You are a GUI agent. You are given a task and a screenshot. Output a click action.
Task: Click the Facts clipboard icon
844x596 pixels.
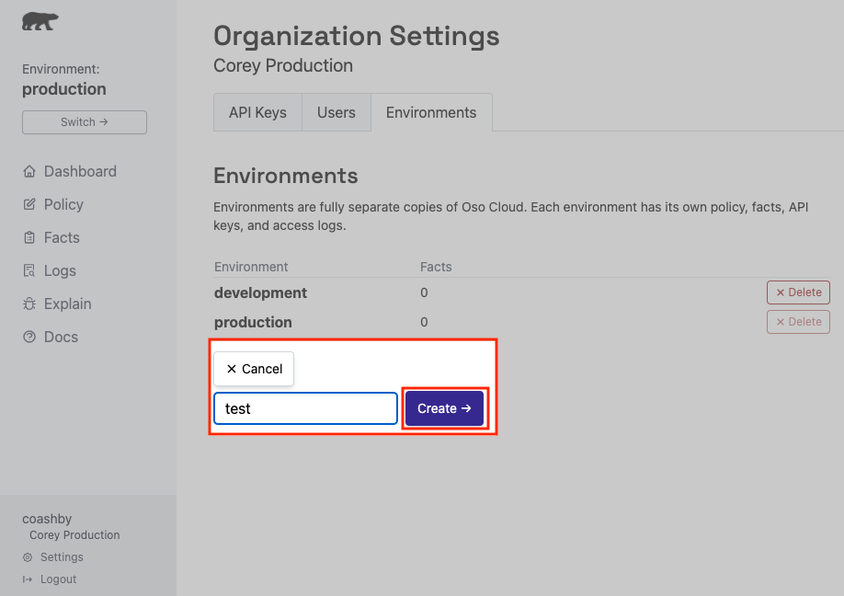coord(29,238)
